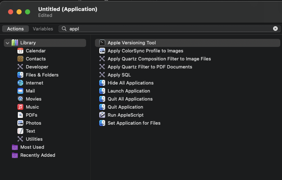Screen dimensions: 282x180
Task: Select the Recently Added label
Action: 38,155
